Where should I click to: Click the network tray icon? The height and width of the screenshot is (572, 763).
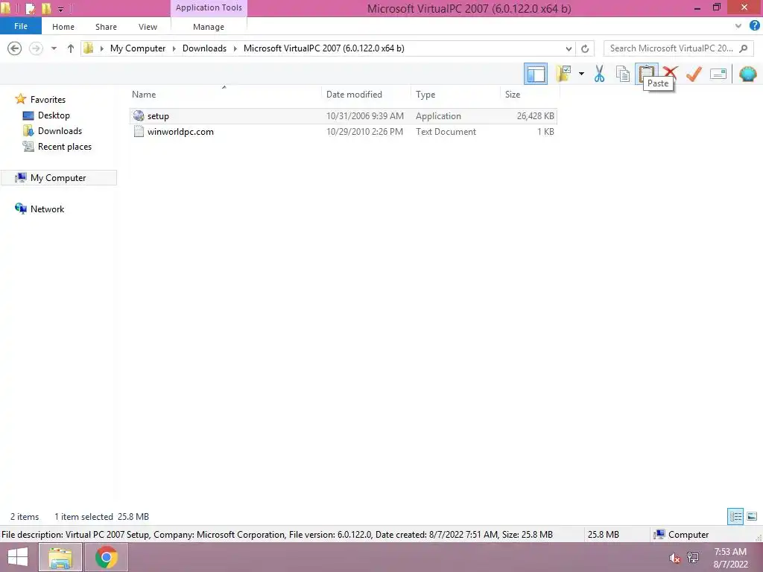click(x=693, y=557)
